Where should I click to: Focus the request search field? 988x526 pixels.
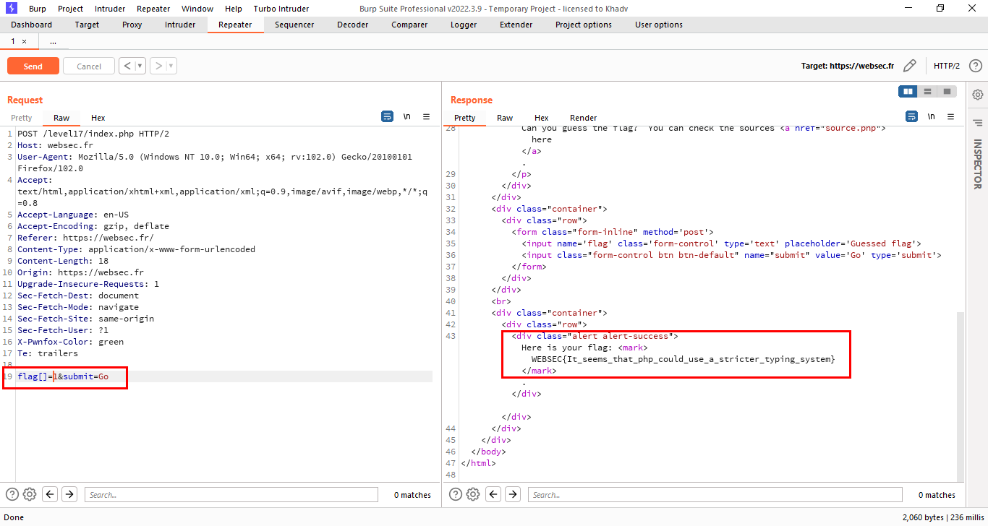pyautogui.click(x=231, y=494)
